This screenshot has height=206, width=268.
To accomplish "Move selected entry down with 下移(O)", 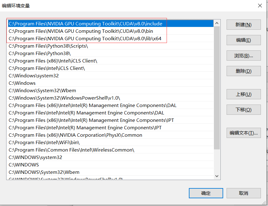I will tap(243, 109).
